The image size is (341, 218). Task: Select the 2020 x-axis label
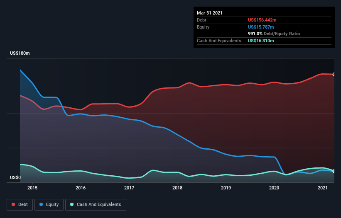coord(274,188)
